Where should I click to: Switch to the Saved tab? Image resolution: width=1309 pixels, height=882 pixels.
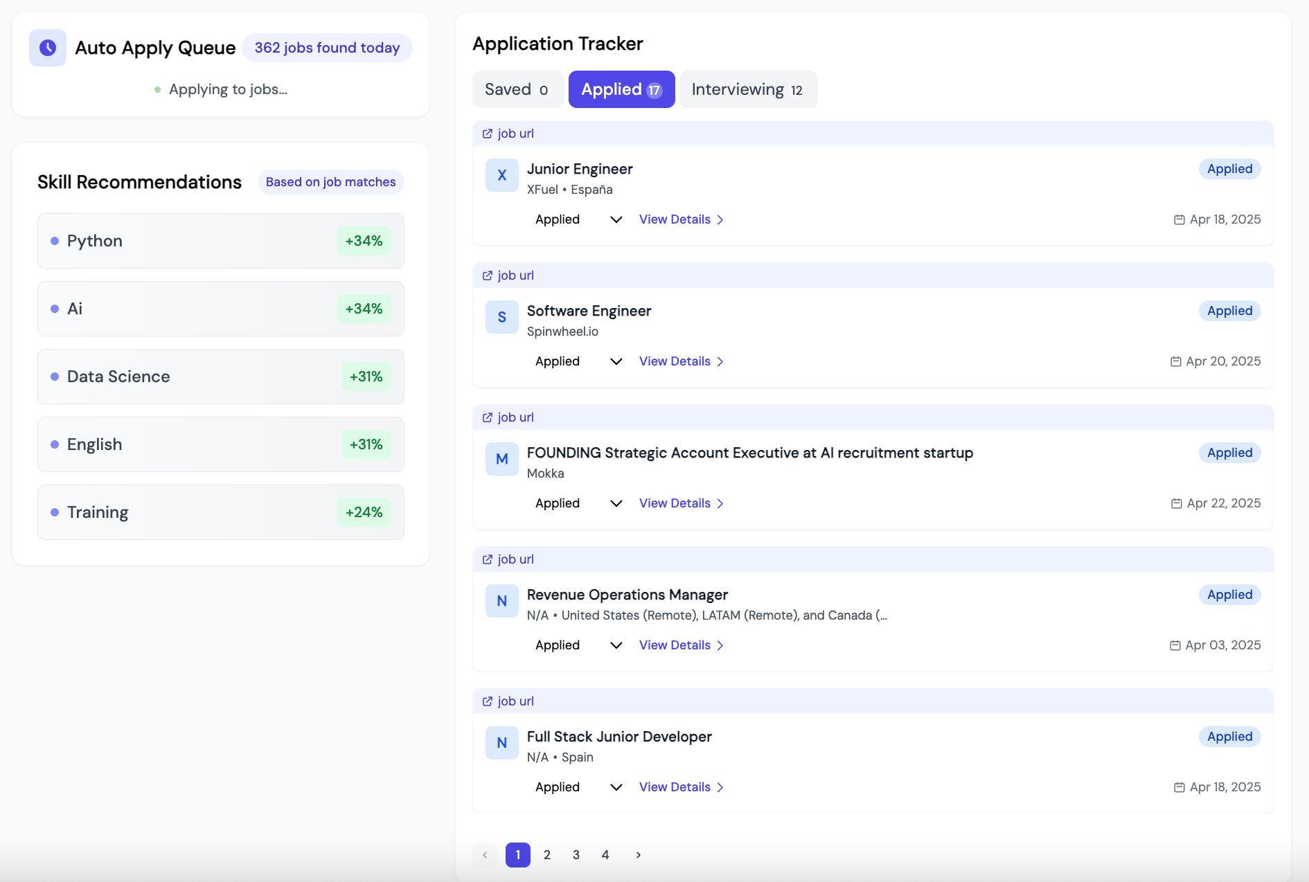tap(517, 89)
